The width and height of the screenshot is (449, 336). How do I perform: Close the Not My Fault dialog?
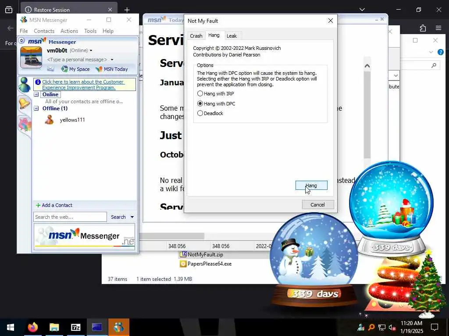[x=331, y=21]
